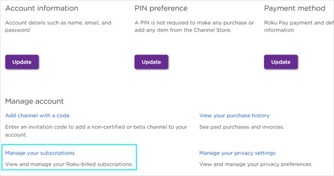Click Update under PIN preference
The height and width of the screenshot is (176, 334).
tap(151, 62)
